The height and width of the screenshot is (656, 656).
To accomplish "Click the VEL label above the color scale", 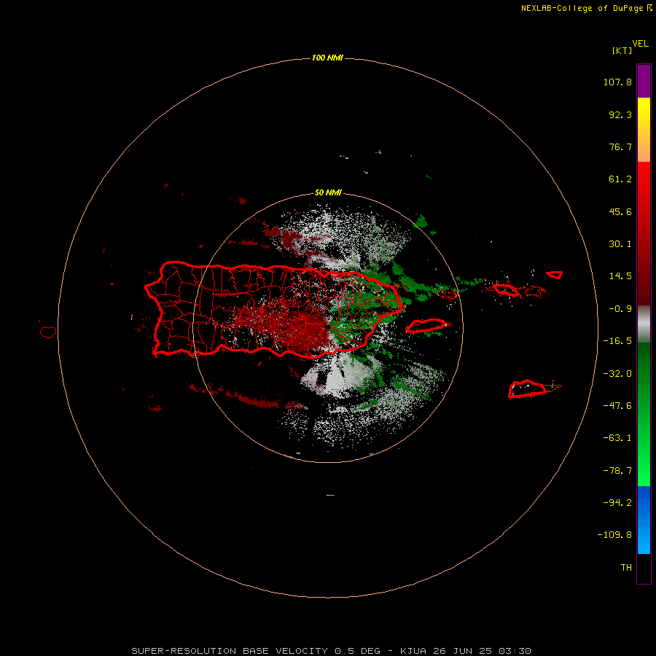I will click(640, 44).
